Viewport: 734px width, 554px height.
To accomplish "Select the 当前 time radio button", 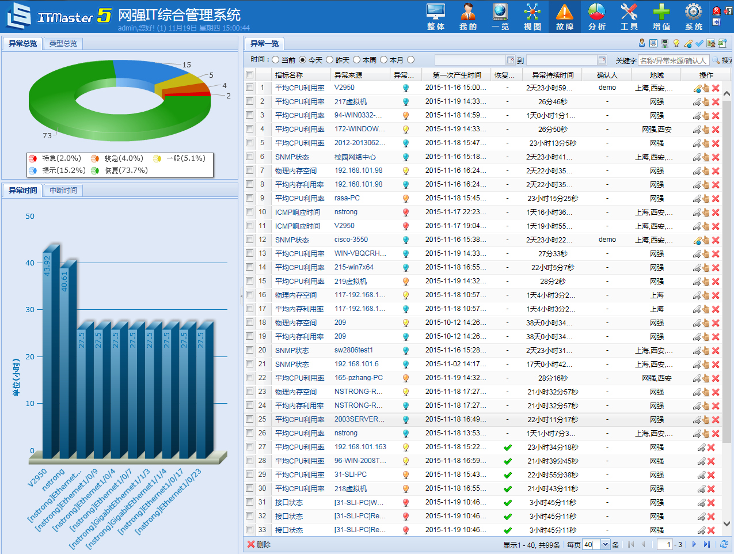I will click(x=276, y=60).
